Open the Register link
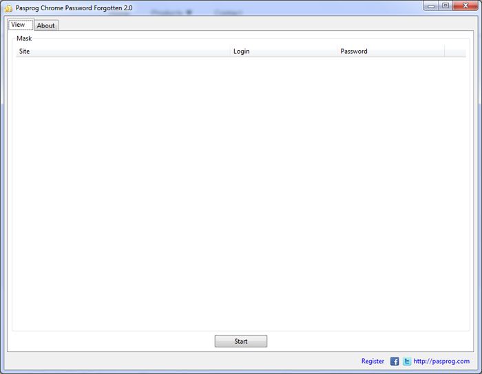The width and height of the screenshot is (482, 374). coord(373,361)
